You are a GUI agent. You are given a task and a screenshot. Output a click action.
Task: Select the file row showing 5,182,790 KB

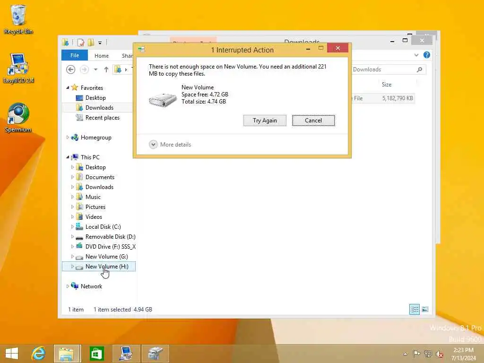tap(383, 98)
